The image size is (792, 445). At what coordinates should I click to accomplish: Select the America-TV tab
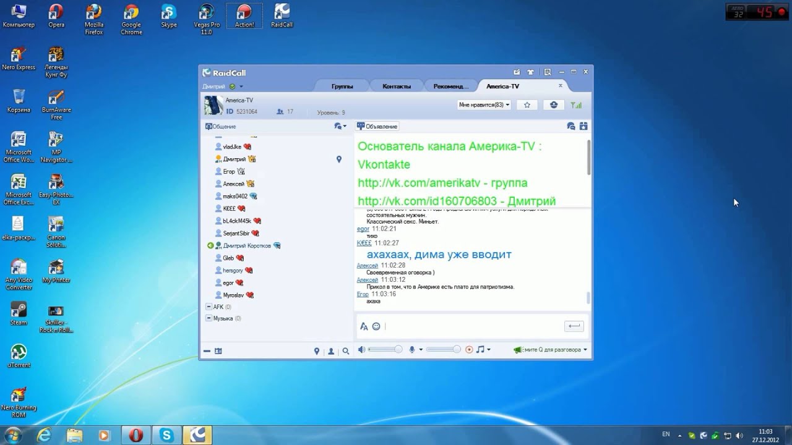tap(502, 87)
